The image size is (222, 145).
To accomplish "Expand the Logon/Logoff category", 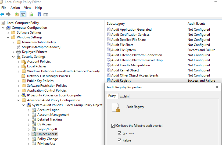I will [28, 129].
